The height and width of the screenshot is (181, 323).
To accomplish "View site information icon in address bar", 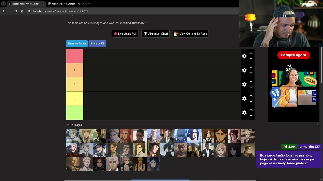I will click(29, 11).
